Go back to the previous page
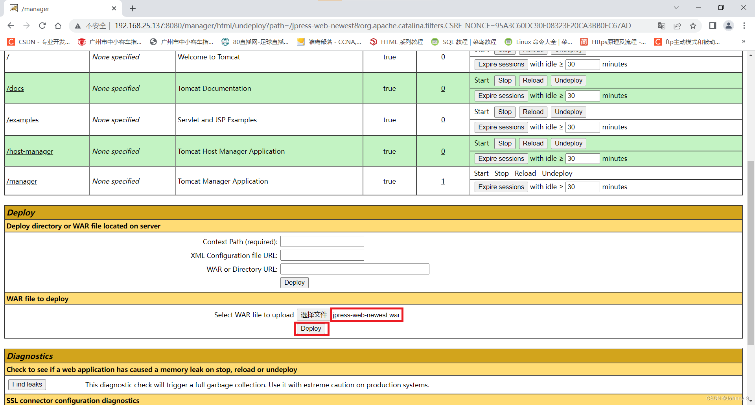This screenshot has height=405, width=755. tap(11, 26)
